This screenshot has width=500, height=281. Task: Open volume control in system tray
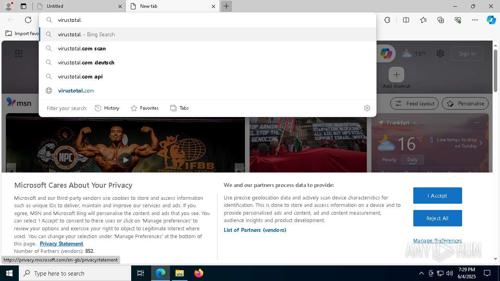[x=450, y=273]
